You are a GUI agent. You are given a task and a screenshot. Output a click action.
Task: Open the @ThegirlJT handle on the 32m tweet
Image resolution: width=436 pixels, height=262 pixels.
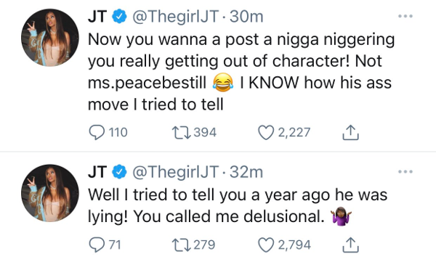(175, 172)
